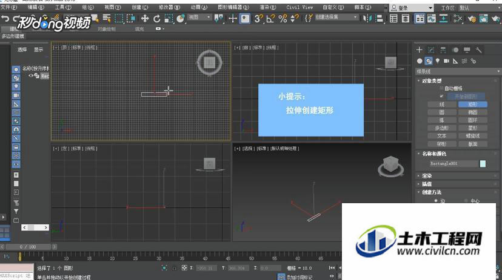Toggle visibility eye of Rectangle object
This screenshot has width=502, height=280.
tap(31, 76)
